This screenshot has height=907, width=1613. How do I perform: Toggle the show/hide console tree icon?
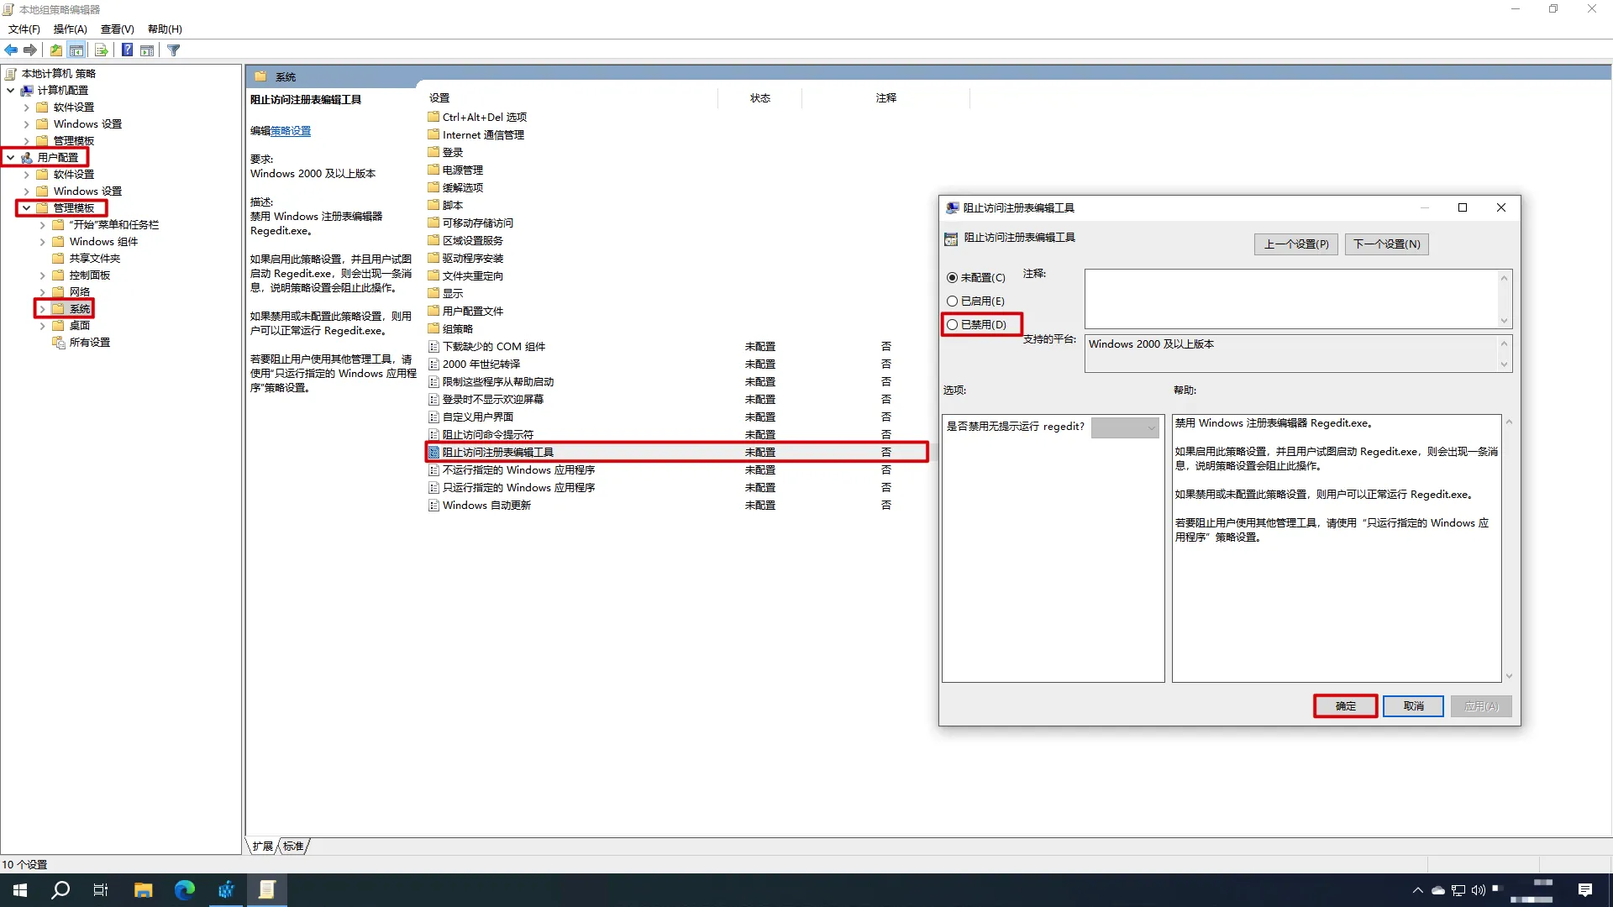coord(76,50)
